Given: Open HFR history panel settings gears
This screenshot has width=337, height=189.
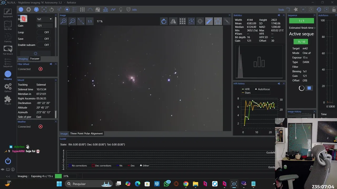Looking at the screenshot, I should click(279, 83).
